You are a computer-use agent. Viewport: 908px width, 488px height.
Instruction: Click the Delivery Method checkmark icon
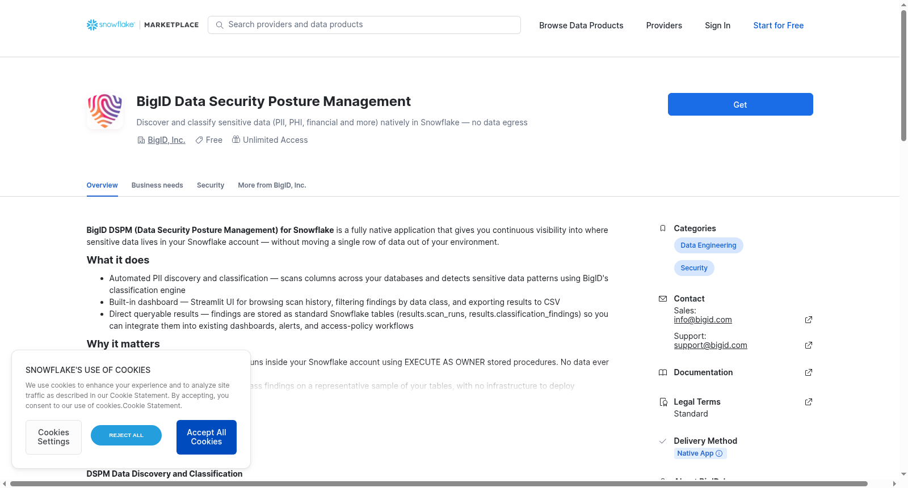[663, 441]
